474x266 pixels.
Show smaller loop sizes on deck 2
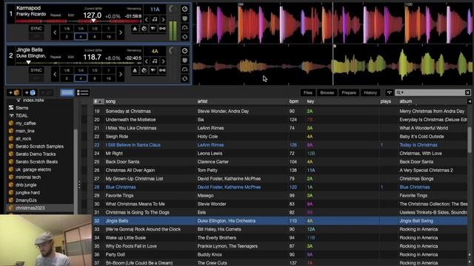click(55, 74)
